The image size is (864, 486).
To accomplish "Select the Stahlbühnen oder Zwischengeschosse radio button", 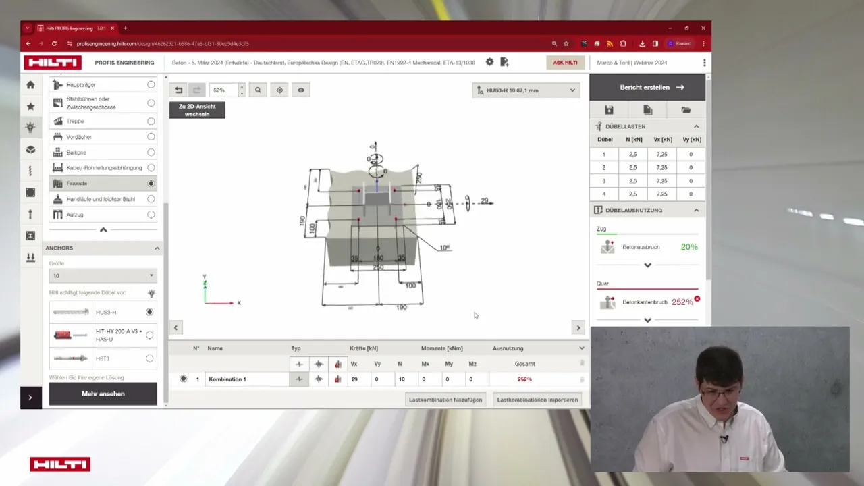I will pyautogui.click(x=151, y=103).
